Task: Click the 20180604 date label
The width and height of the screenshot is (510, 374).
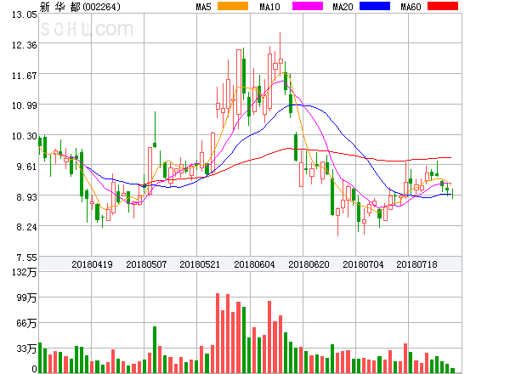Action: 254,264
